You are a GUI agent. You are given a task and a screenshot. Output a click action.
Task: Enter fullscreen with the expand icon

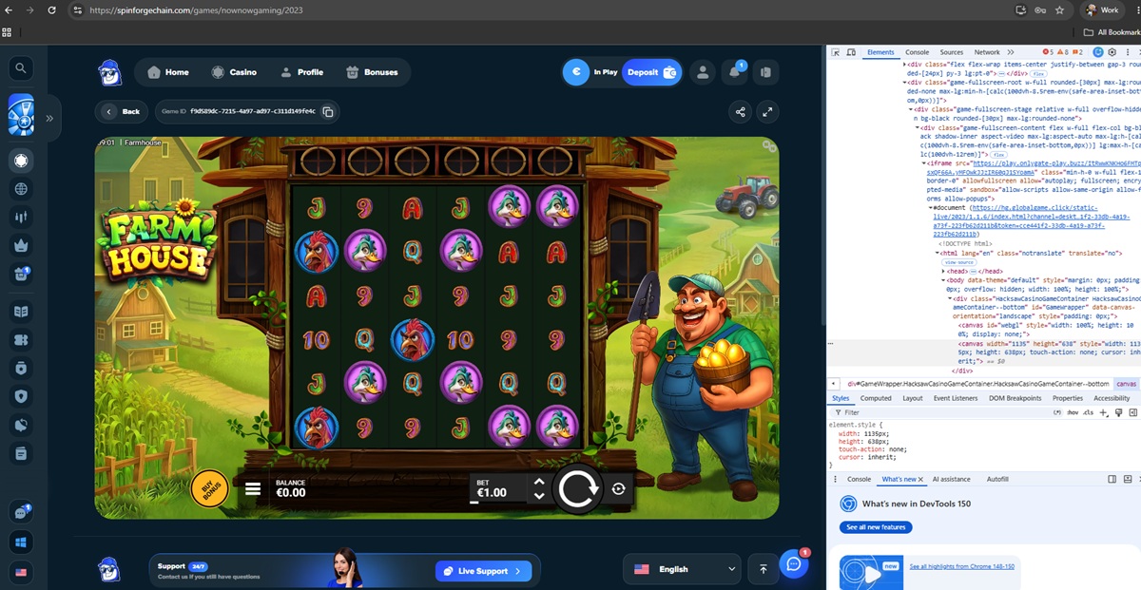click(767, 112)
